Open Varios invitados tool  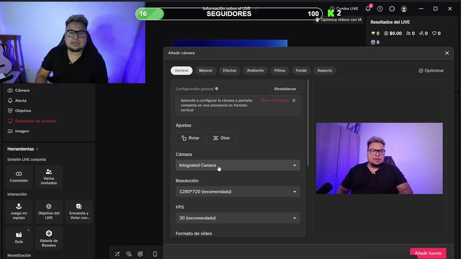click(49, 177)
